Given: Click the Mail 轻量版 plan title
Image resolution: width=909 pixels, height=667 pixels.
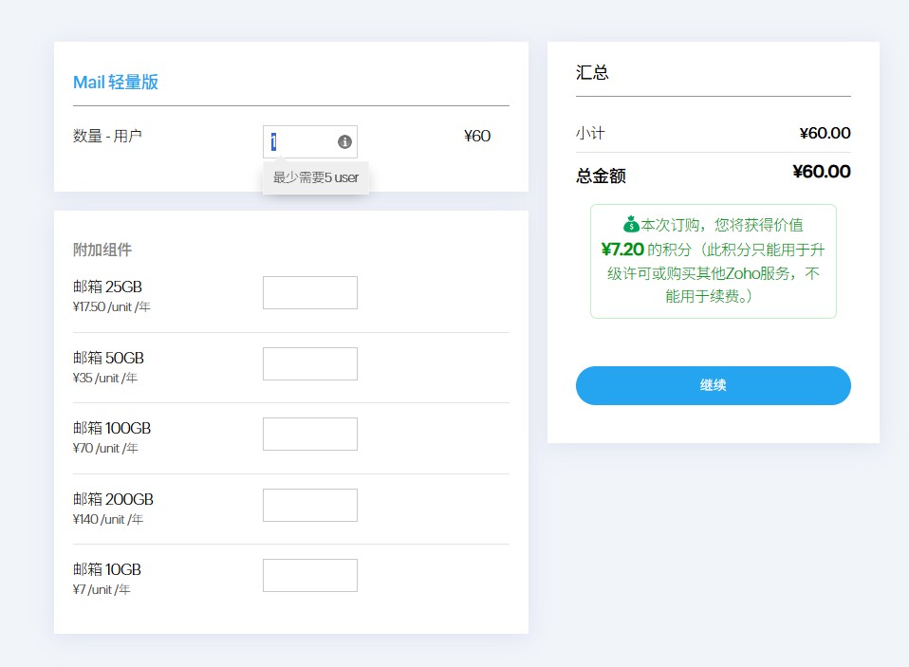Looking at the screenshot, I should 116,83.
